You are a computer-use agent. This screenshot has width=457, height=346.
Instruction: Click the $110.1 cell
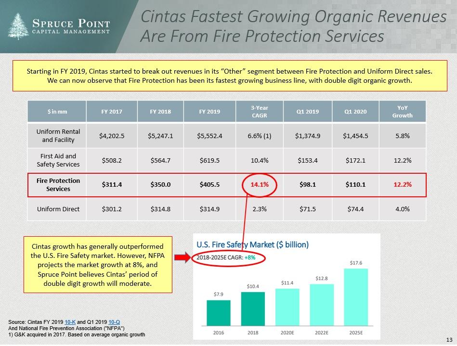(355, 185)
